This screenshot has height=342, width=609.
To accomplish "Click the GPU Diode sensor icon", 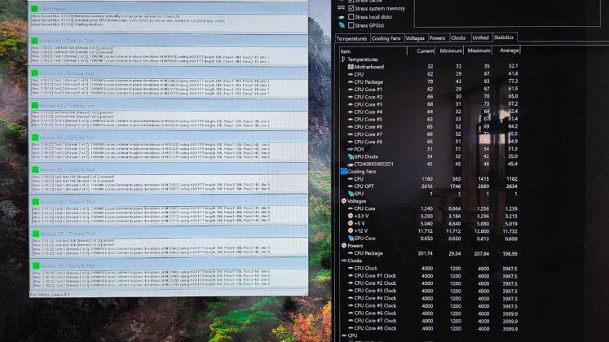I will click(350, 156).
